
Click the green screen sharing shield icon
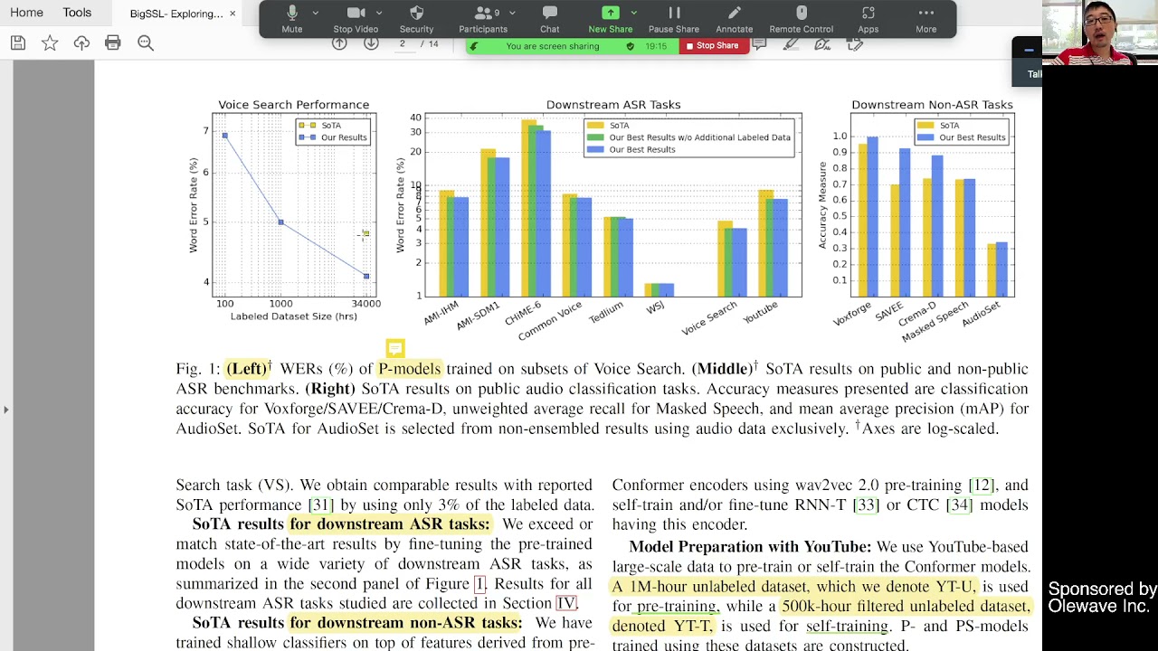click(x=631, y=46)
